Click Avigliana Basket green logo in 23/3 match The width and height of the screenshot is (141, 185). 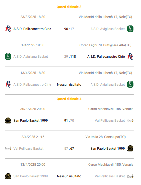130,29
